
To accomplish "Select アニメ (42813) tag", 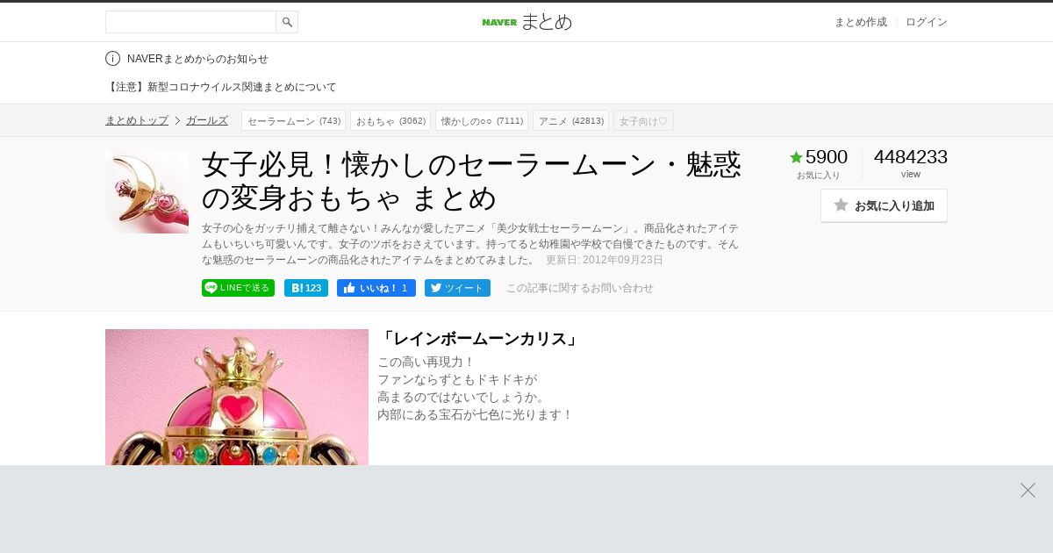I will [x=570, y=120].
